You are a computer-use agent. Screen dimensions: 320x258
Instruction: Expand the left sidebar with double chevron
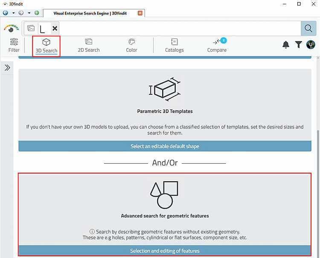(x=7, y=67)
